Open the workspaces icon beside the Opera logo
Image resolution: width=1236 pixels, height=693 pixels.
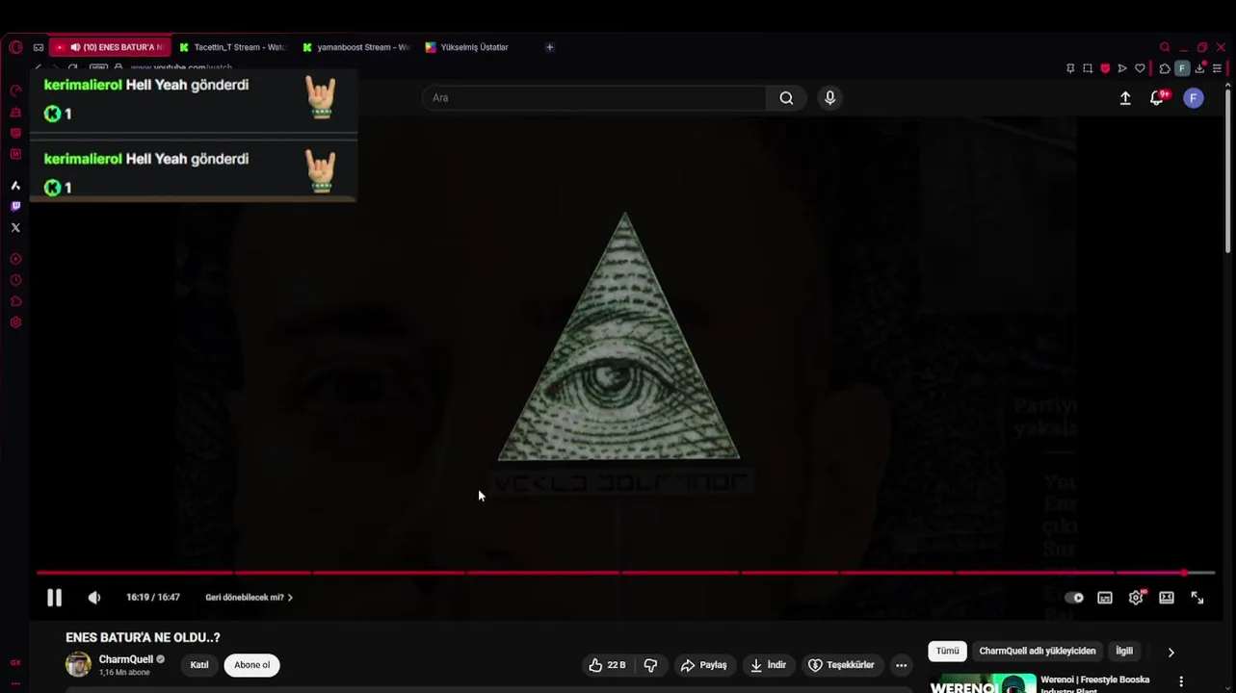pos(39,47)
